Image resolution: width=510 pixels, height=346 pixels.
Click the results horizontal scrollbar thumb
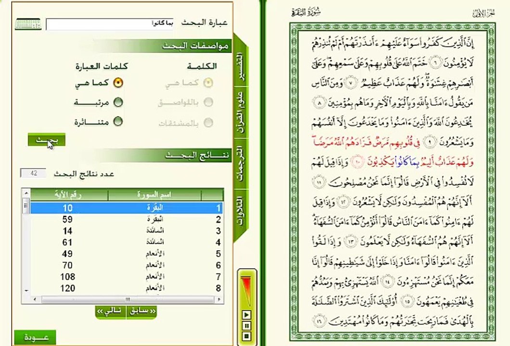pos(127,299)
